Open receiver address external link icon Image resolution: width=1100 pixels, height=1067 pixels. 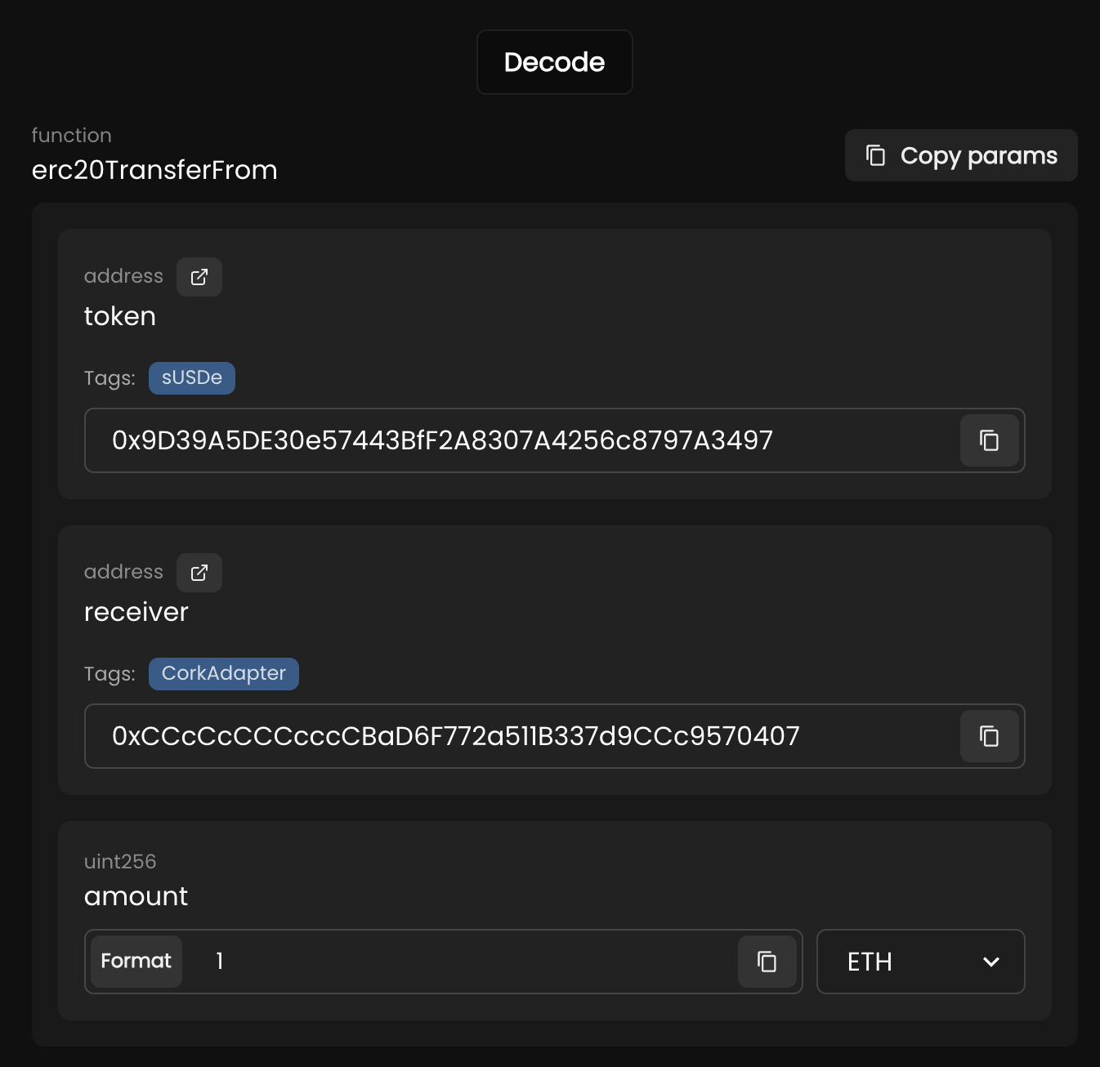click(199, 573)
